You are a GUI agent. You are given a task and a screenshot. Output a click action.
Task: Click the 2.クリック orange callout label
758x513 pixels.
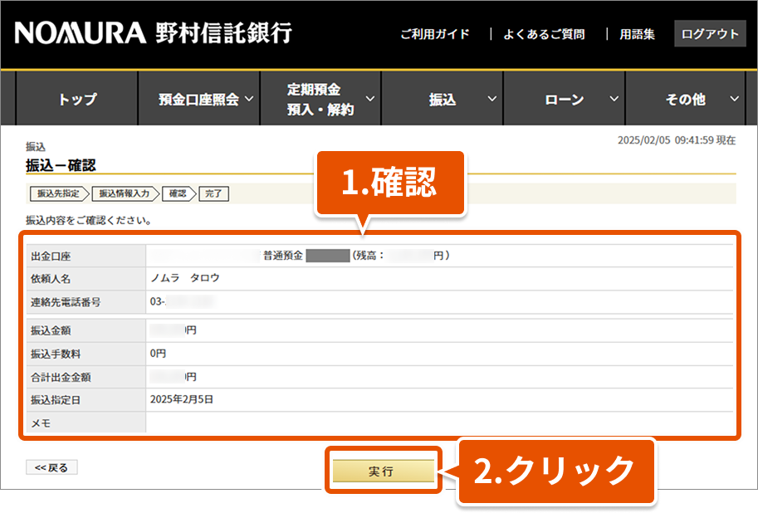[555, 471]
